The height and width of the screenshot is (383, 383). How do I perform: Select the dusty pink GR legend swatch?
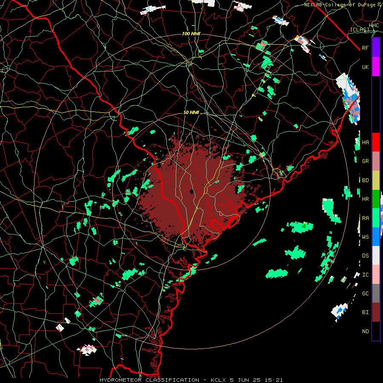point(376,161)
